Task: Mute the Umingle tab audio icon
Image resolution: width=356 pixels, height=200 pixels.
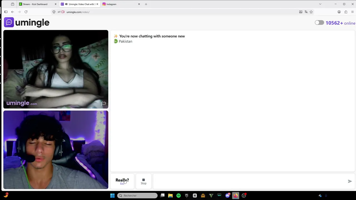Action: point(66,4)
